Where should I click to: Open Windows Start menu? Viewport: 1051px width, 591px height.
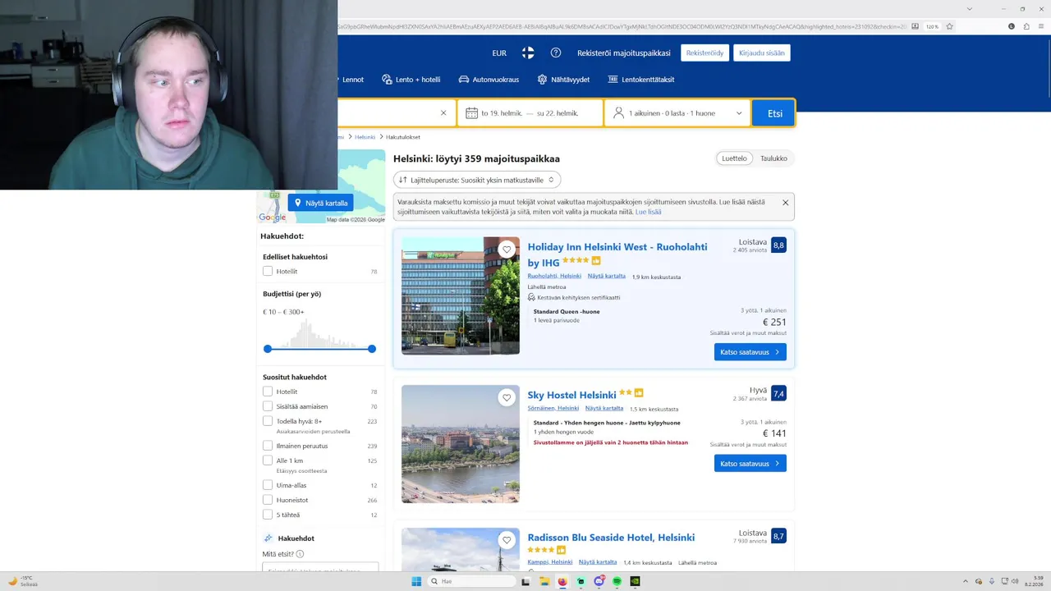tap(416, 581)
